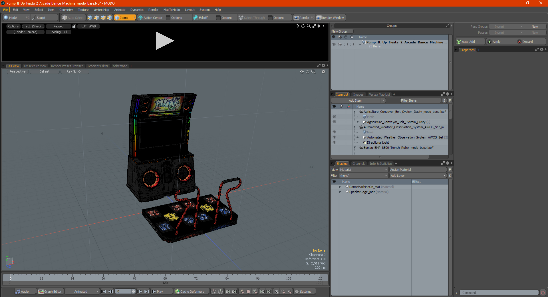
Task: Toggle the Action Center Options checkbox
Action: [x=168, y=18]
